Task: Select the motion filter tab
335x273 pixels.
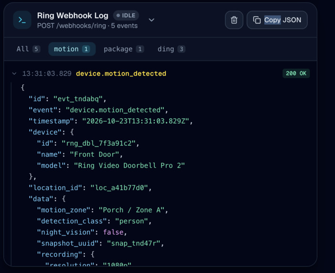Action: (x=72, y=49)
